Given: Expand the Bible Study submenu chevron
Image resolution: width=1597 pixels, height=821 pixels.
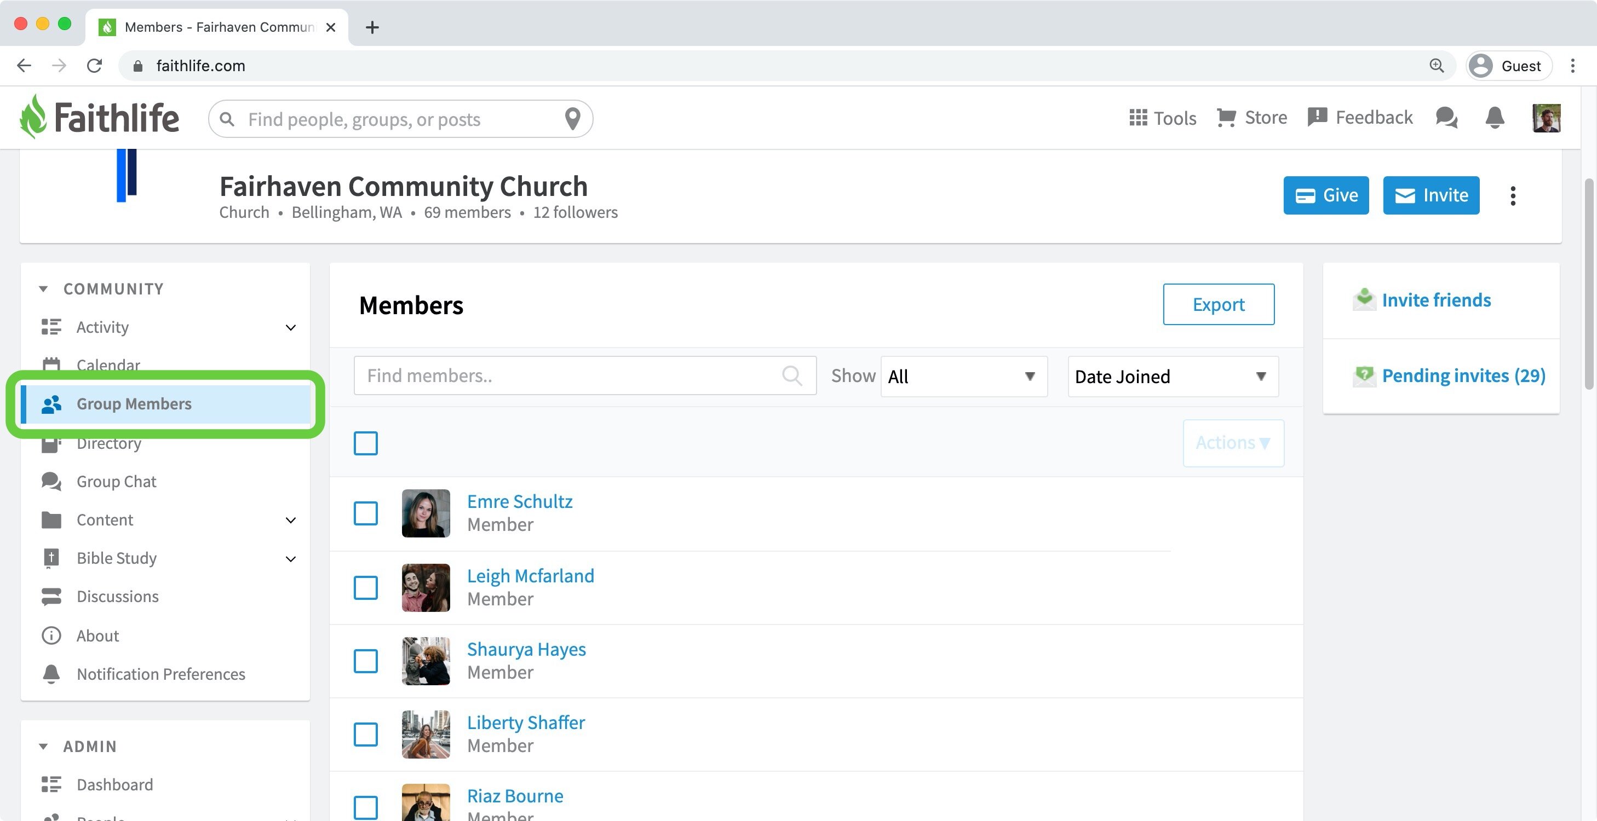Looking at the screenshot, I should [x=290, y=558].
